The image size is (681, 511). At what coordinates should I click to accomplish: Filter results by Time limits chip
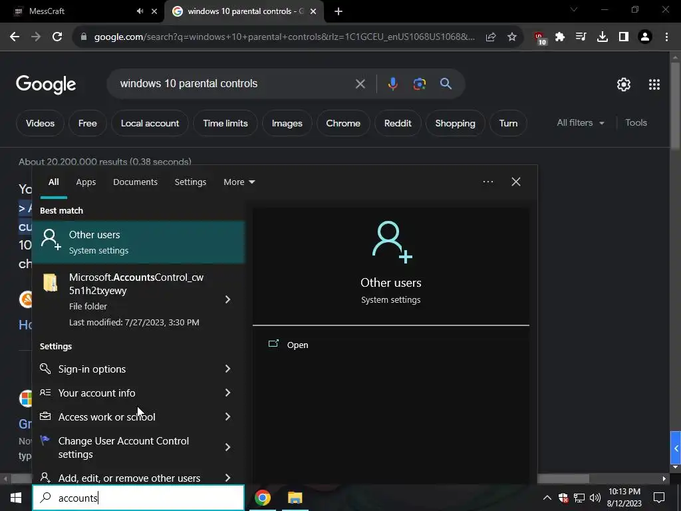[225, 123]
